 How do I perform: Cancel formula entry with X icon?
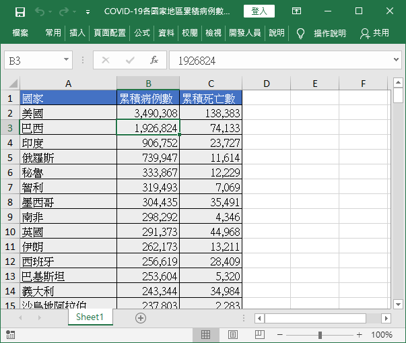(x=106, y=60)
